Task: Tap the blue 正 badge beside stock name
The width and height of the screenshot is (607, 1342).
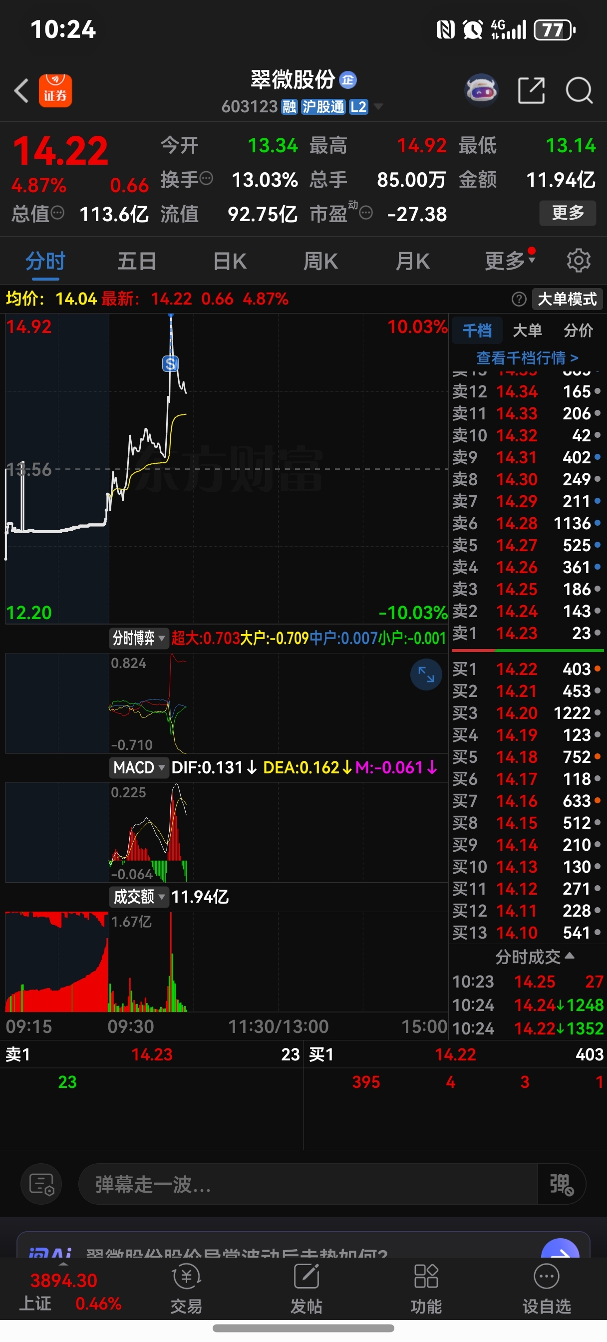Action: [347, 80]
